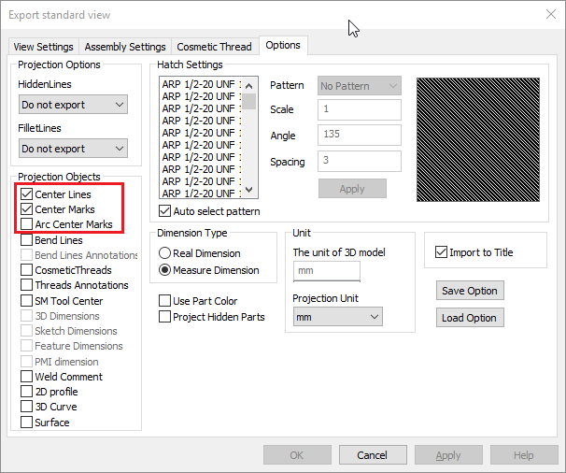Click the Save Option button
Image resolution: width=566 pixels, height=473 pixels.
tap(470, 291)
